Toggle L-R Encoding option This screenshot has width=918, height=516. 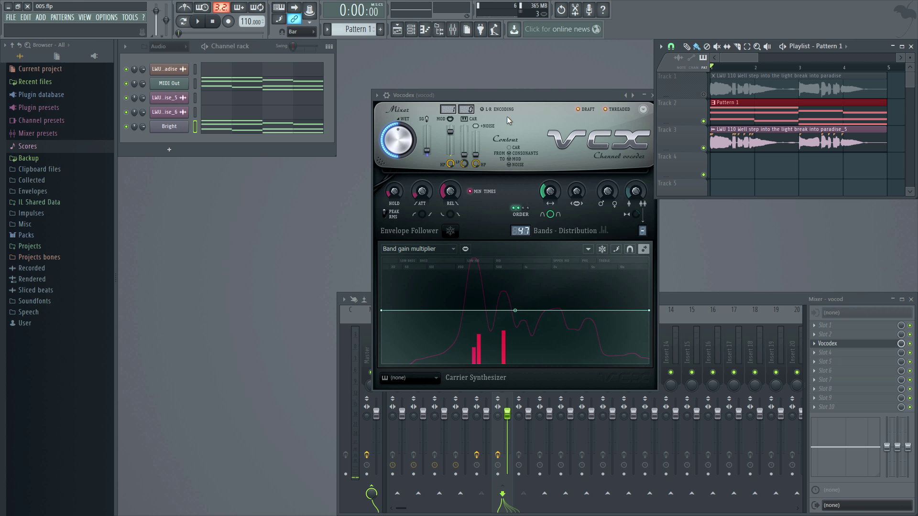point(482,109)
